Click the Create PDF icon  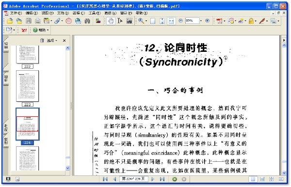coord(219,21)
